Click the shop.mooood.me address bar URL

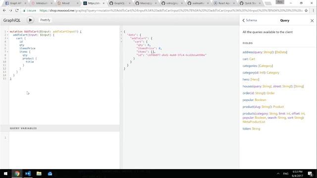point(171,10)
